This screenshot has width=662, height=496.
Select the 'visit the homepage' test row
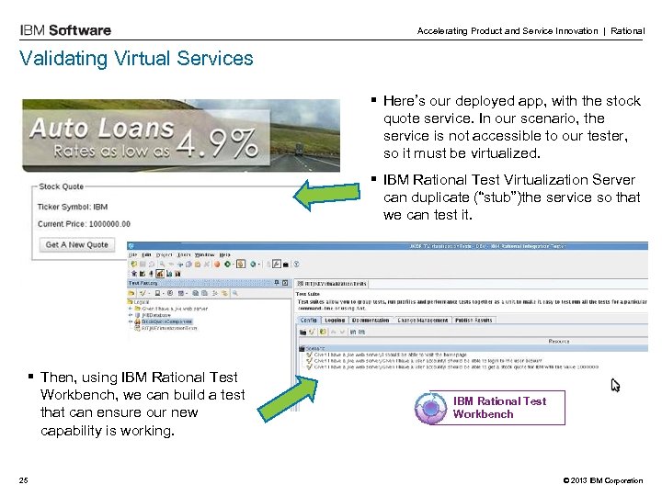click(387, 355)
